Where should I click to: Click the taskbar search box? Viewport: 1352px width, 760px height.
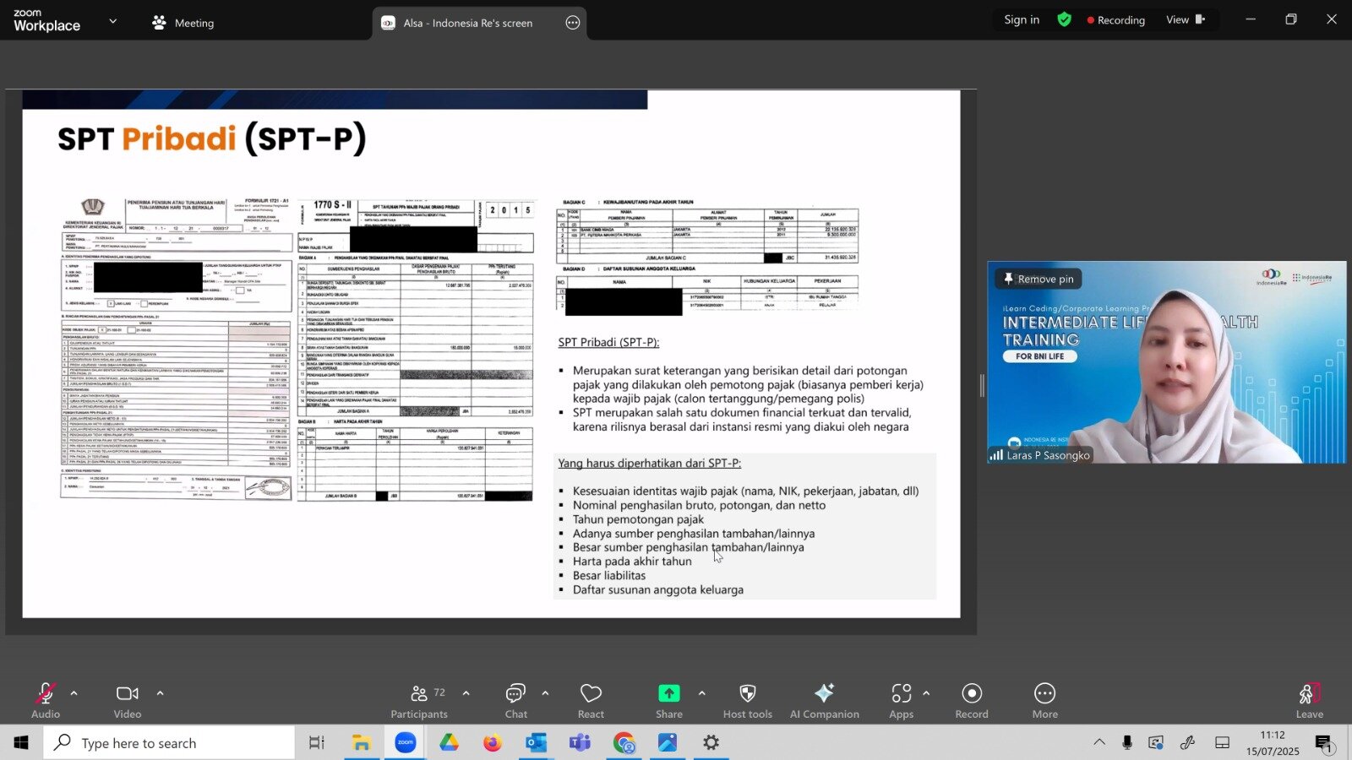(169, 742)
